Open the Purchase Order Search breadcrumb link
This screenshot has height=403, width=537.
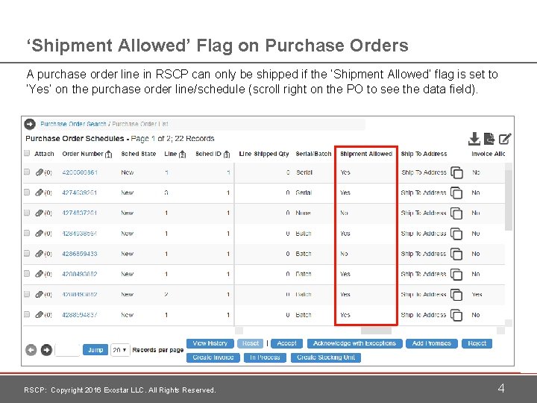click(73, 124)
